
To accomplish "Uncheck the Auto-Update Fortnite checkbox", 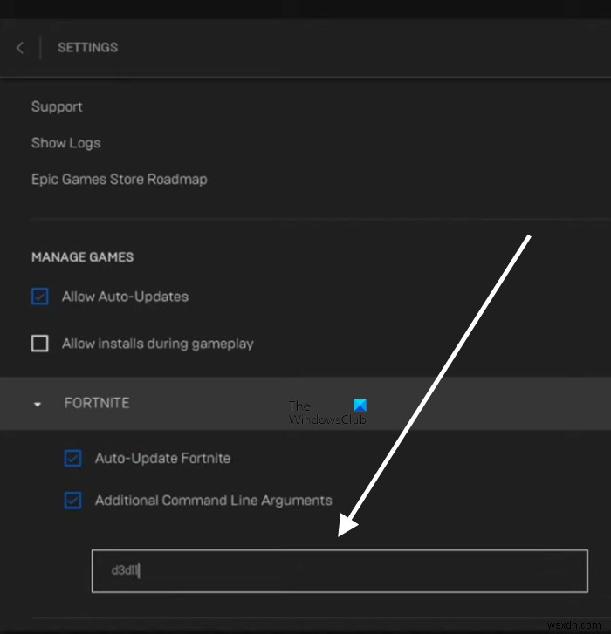I will 73,458.
